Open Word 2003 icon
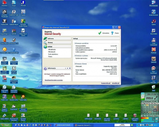 (154, 31)
